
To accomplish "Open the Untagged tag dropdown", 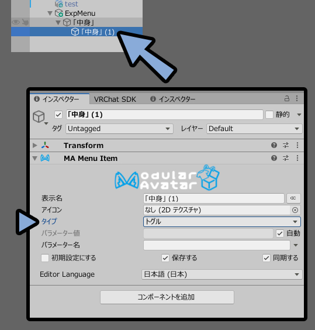I will click(x=119, y=129).
